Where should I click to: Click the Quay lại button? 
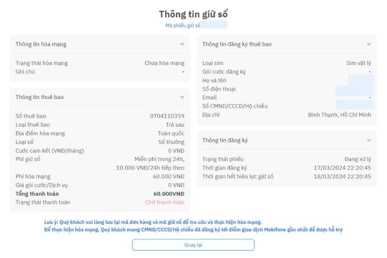pyautogui.click(x=193, y=245)
